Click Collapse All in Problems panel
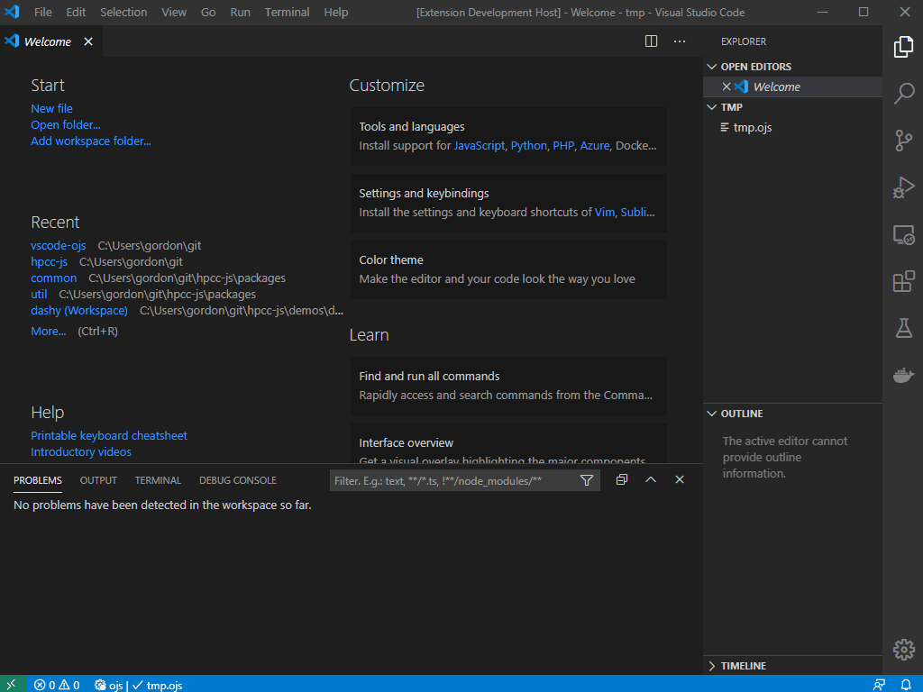 pyautogui.click(x=622, y=479)
